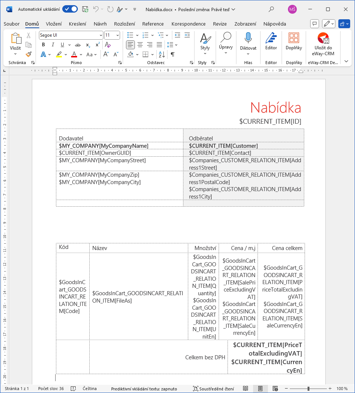Select the Format Painter brush icon
The image size is (355, 393).
tap(29, 54)
